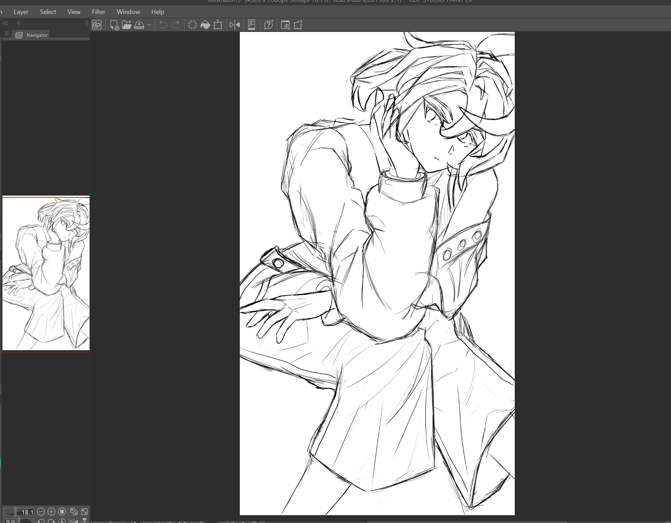Image resolution: width=671 pixels, height=523 pixels.
Task: Collapse palette dock with double chevron
Action: [x=6, y=23]
